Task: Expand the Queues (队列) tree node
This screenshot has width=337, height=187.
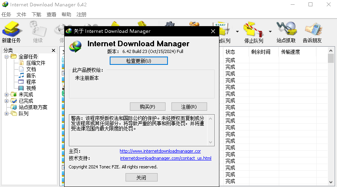Action: [6, 113]
